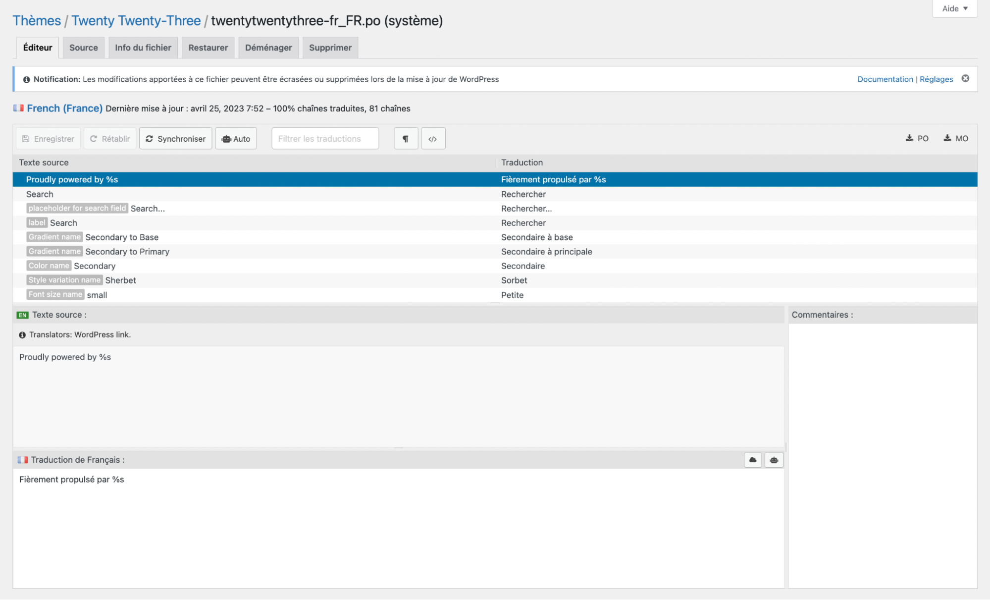Image resolution: width=990 pixels, height=600 pixels.
Task: Focus the Filtrer les traductions field
Action: click(325, 139)
